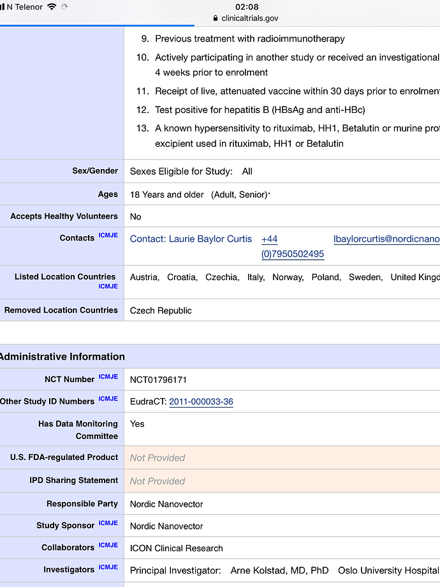Open the ICMJE link beside NCT Number
The height and width of the screenshot is (587, 440).
108,376
